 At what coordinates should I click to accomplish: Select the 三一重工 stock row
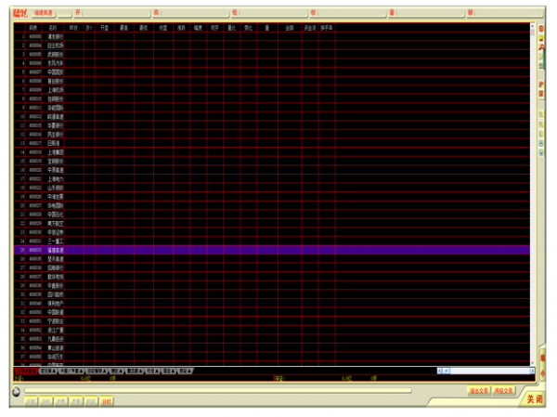point(272,241)
